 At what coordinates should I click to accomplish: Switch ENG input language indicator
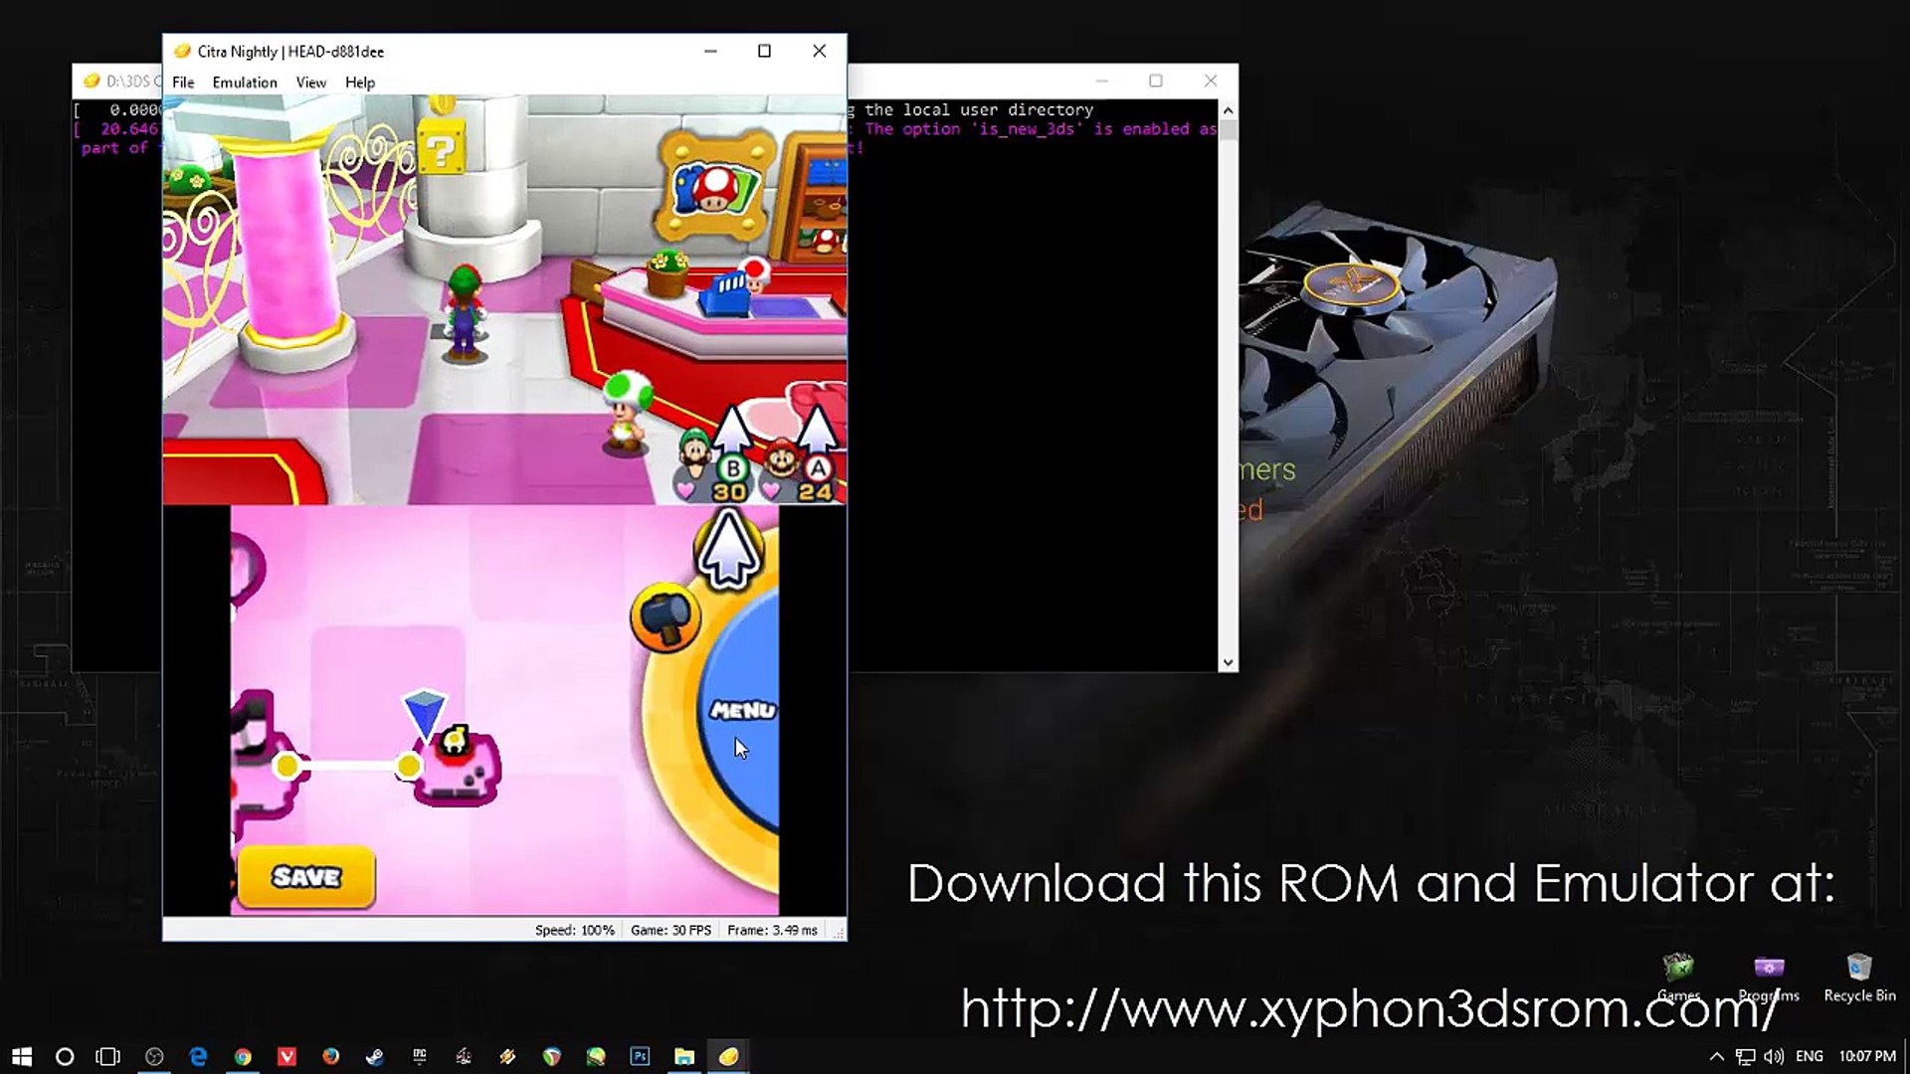pyautogui.click(x=1809, y=1056)
